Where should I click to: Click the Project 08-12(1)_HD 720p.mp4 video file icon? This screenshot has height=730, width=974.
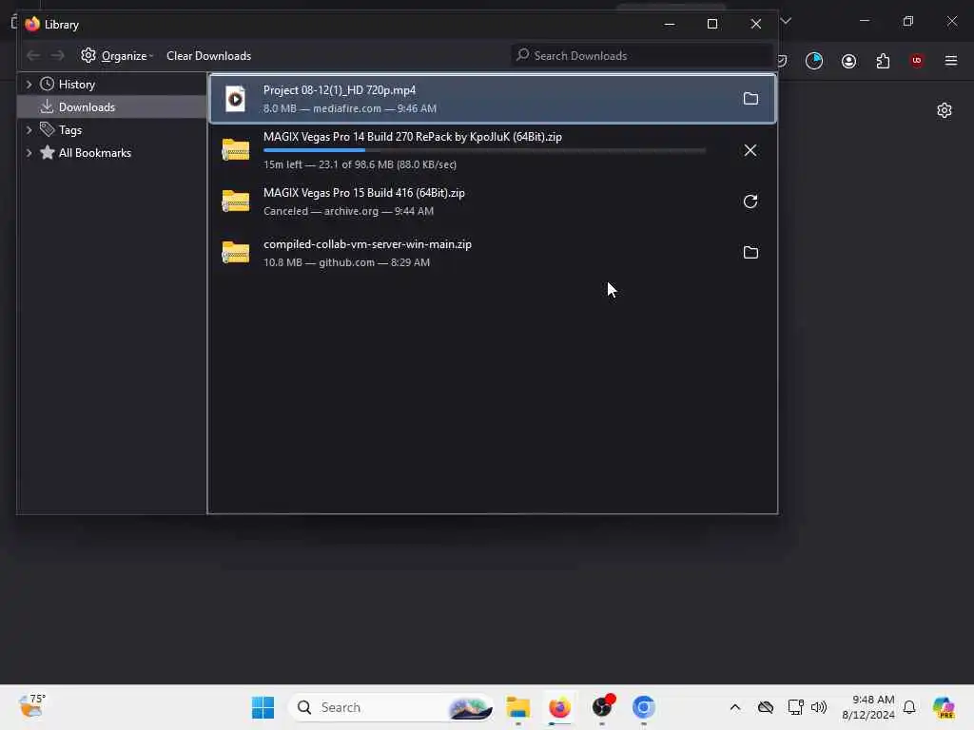click(x=236, y=99)
